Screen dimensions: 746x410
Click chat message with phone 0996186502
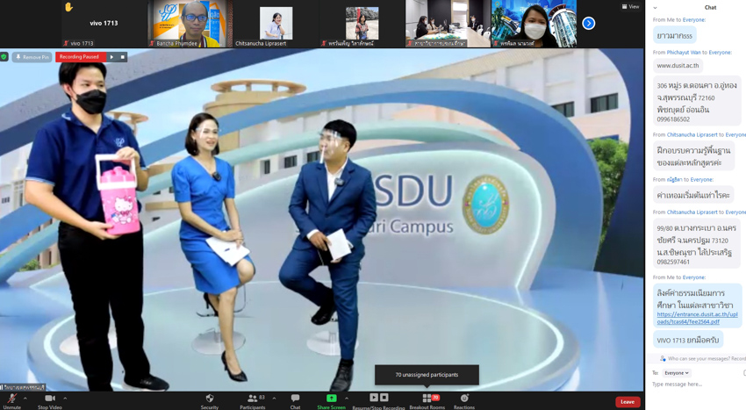pyautogui.click(x=697, y=102)
